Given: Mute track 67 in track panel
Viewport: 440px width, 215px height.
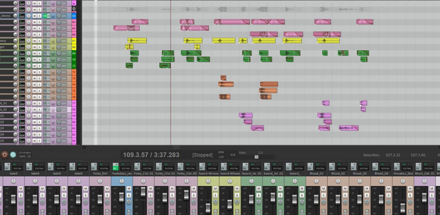Looking at the screenshot, I should coord(34,41).
